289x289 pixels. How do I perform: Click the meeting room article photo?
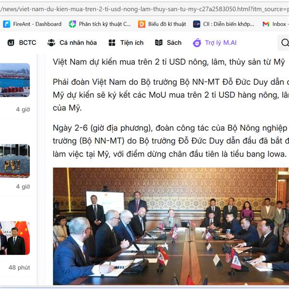(x=171, y=226)
